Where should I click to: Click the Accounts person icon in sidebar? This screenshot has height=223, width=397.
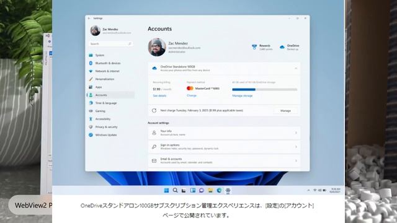tap(91, 95)
